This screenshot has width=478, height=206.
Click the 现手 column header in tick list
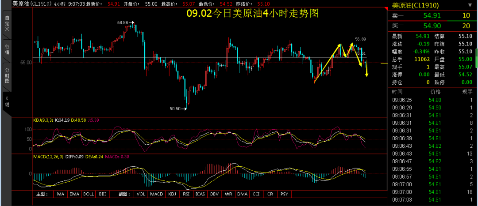(x=468, y=92)
